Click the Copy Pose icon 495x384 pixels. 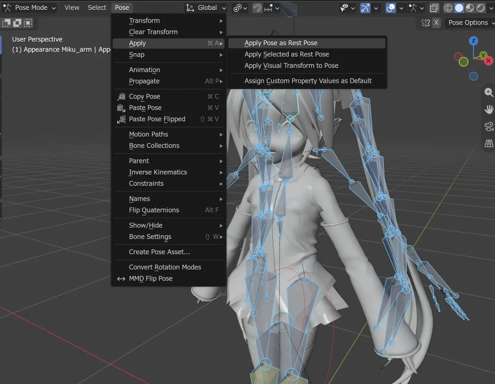click(121, 97)
